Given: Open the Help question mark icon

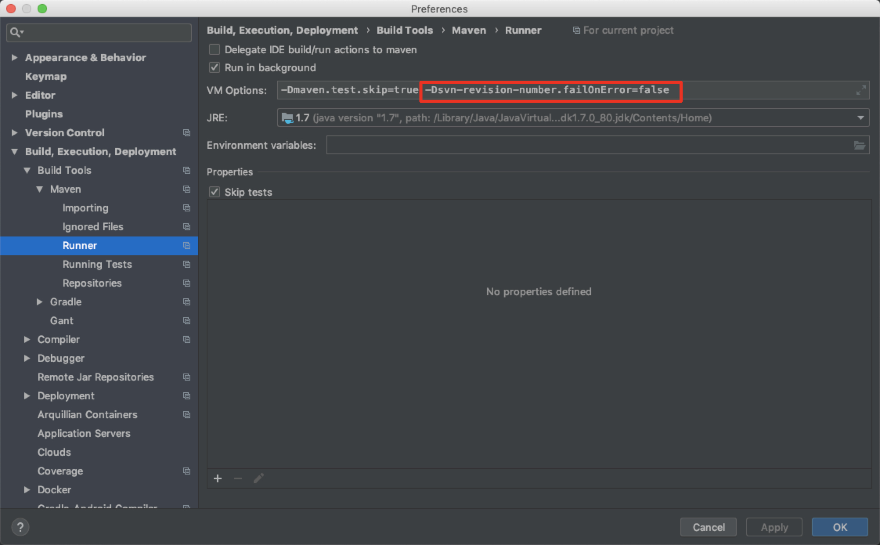Looking at the screenshot, I should 20,527.
